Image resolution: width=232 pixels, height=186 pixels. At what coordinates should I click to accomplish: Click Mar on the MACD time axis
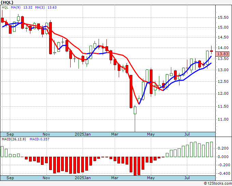click(115, 178)
